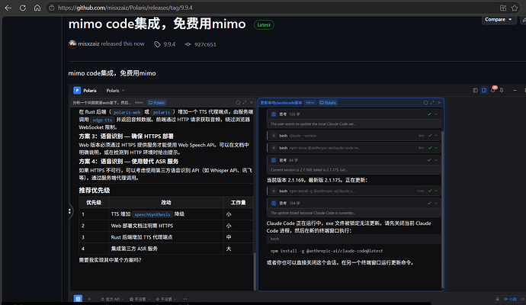Add new session with bottom plus icon
This screenshot has height=305, width=526.
(x=89, y=299)
